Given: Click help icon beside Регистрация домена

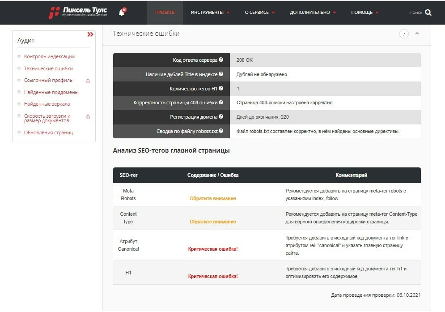Looking at the screenshot, I should click(x=221, y=117).
